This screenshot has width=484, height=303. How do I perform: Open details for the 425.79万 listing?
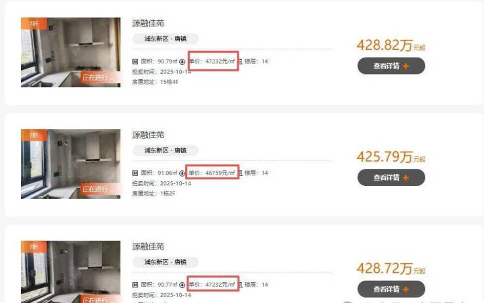pos(391,177)
